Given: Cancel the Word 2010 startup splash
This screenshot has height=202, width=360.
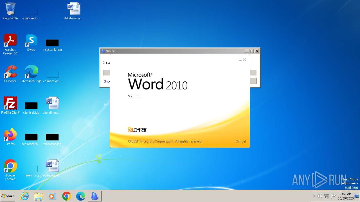Looking at the screenshot, I should [x=240, y=141].
